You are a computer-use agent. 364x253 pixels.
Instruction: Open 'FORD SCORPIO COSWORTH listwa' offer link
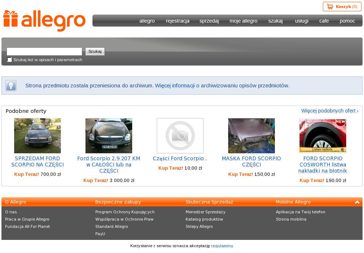pos(323,165)
